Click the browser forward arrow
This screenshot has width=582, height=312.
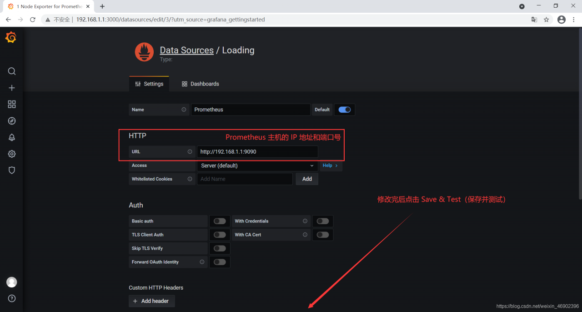pyautogui.click(x=20, y=20)
